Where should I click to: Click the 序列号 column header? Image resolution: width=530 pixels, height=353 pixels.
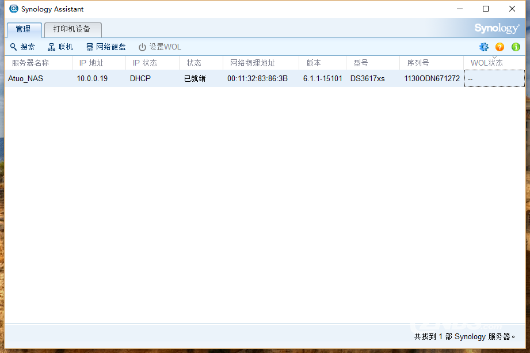[418, 63]
